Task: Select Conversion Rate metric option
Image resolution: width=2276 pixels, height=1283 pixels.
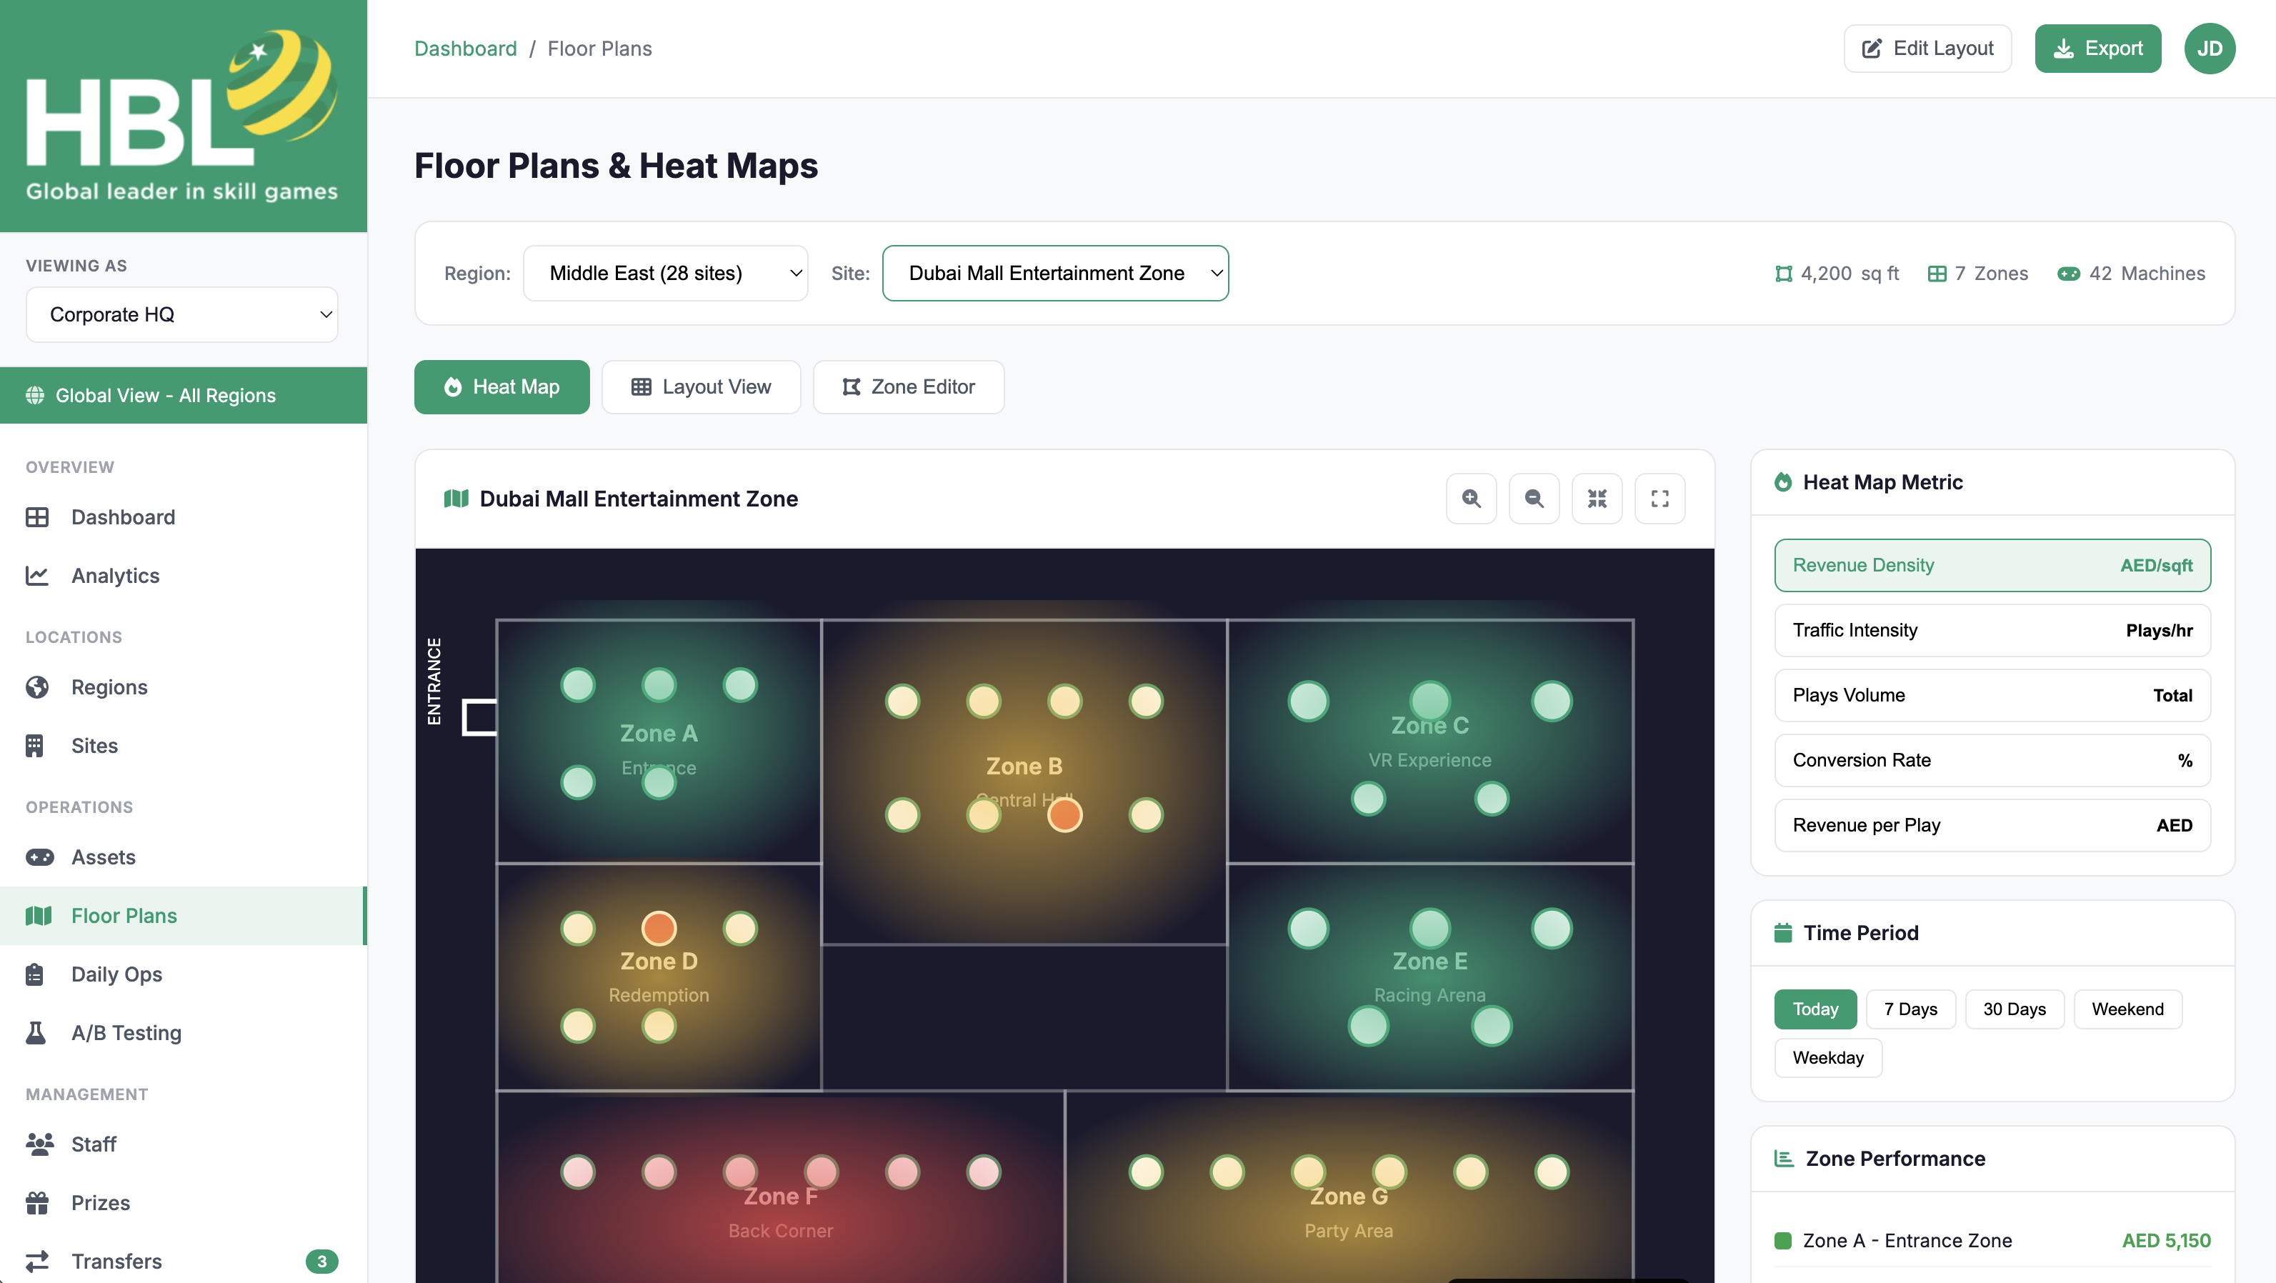Action: (1992, 760)
